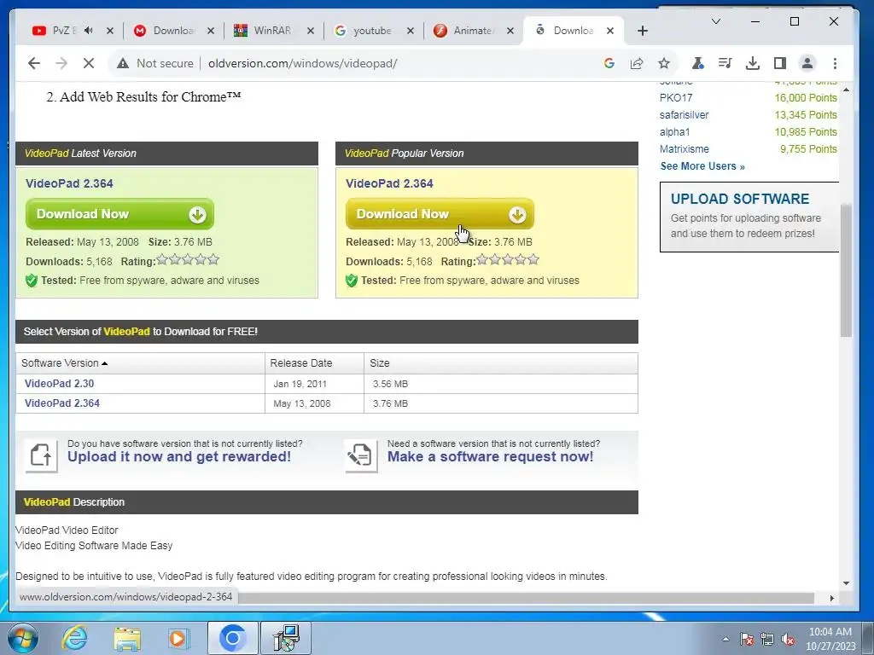Open the installer icon on taskbar
874x655 pixels.
(x=287, y=638)
